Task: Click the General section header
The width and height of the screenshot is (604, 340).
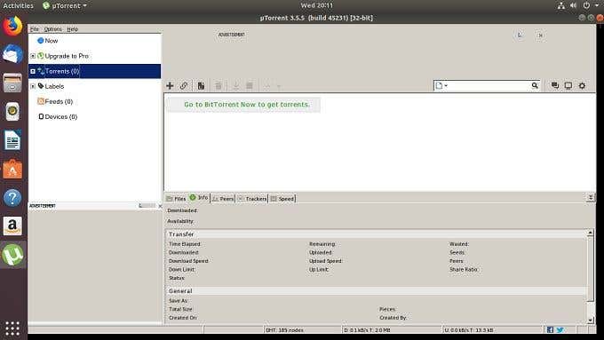Action: [376, 291]
